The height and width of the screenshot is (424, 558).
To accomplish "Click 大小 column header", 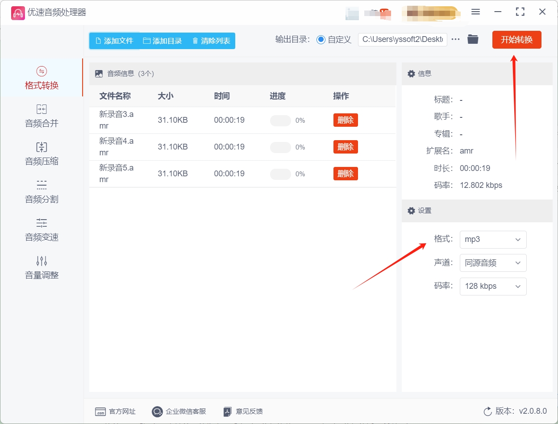I will pyautogui.click(x=166, y=96).
